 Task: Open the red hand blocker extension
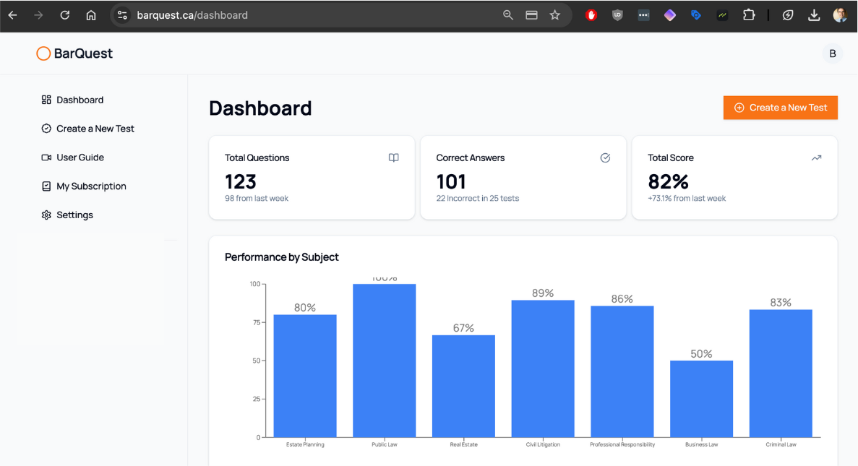(x=591, y=15)
